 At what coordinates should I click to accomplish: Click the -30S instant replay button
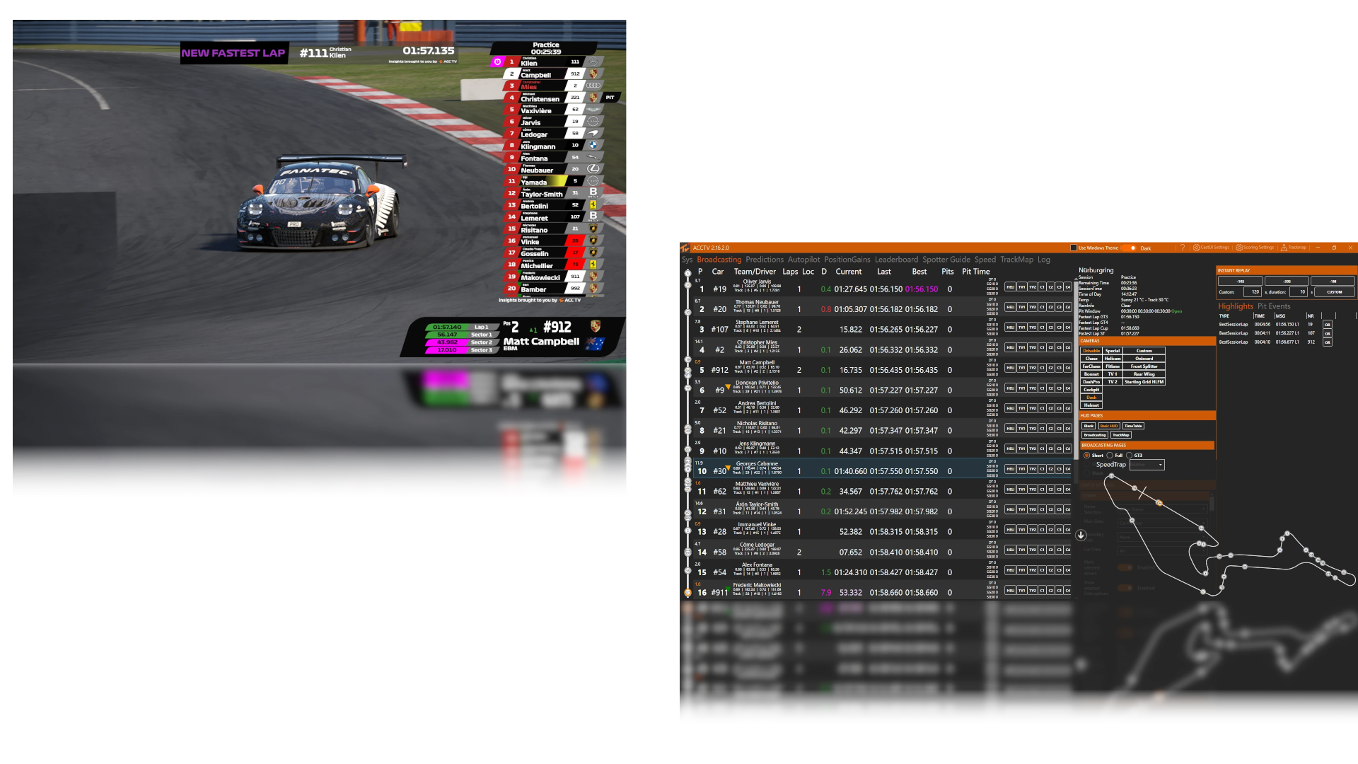click(1287, 282)
